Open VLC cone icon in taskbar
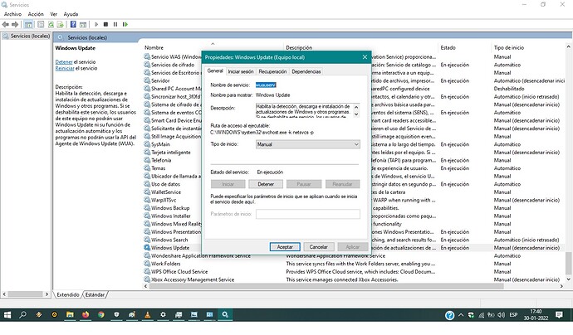 [147, 314]
